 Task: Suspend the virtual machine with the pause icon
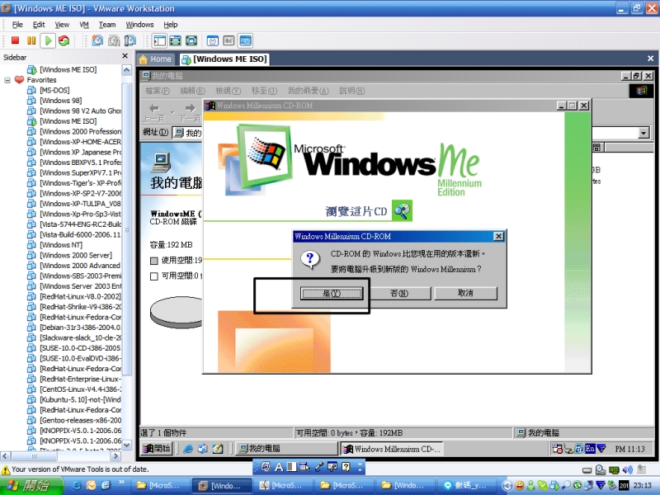pos(31,40)
